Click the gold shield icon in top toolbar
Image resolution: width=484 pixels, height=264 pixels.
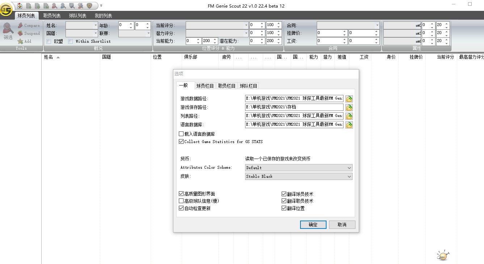click(x=89, y=5)
